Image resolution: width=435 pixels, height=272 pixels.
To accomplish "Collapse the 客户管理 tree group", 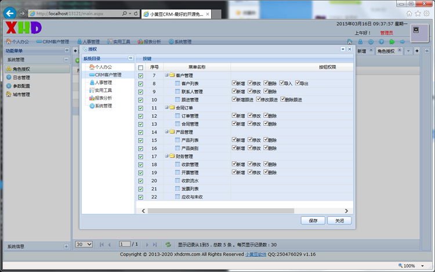I will tap(166, 75).
